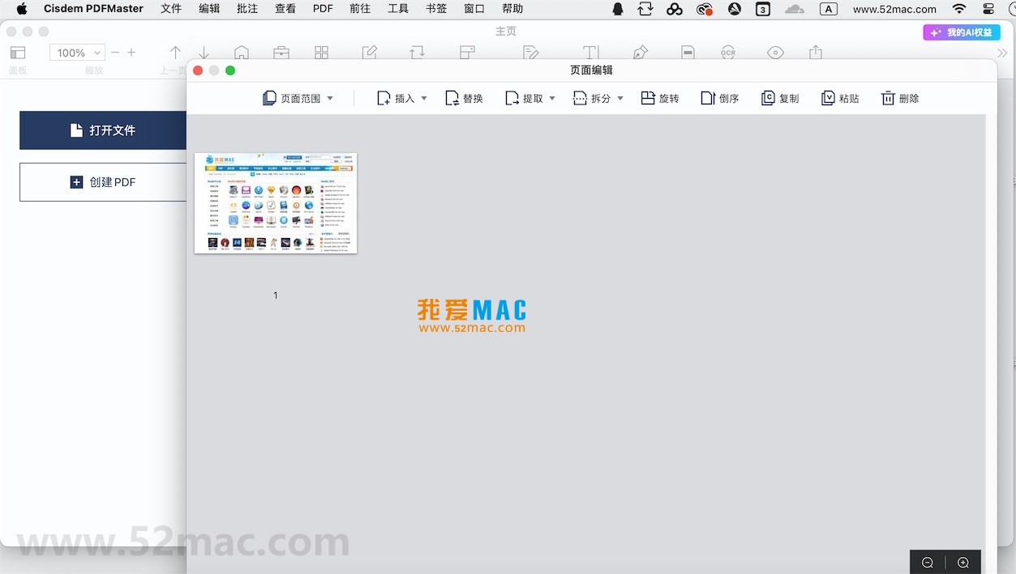This screenshot has width=1016, height=574.
Task: Select the 旋转 rotate pages tool
Action: click(659, 98)
